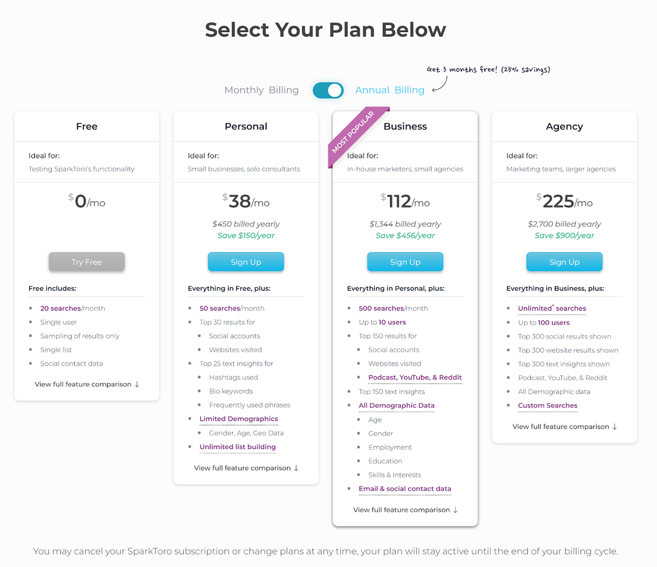Viewport: 657px width, 567px height.
Task: Click the Try Free button
Action: coord(87,262)
